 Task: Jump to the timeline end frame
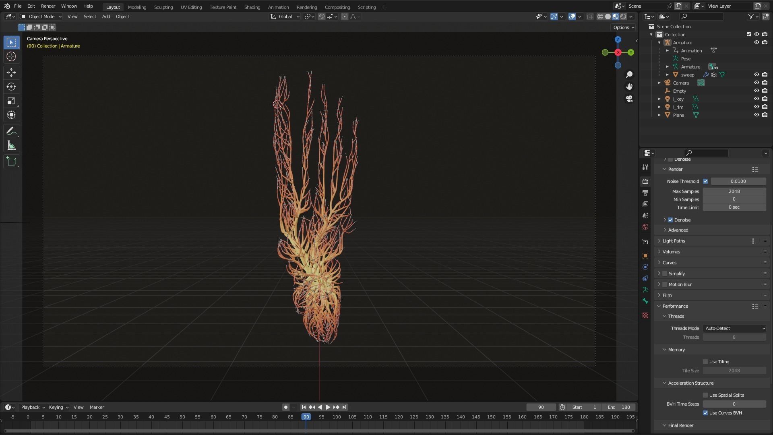click(345, 407)
